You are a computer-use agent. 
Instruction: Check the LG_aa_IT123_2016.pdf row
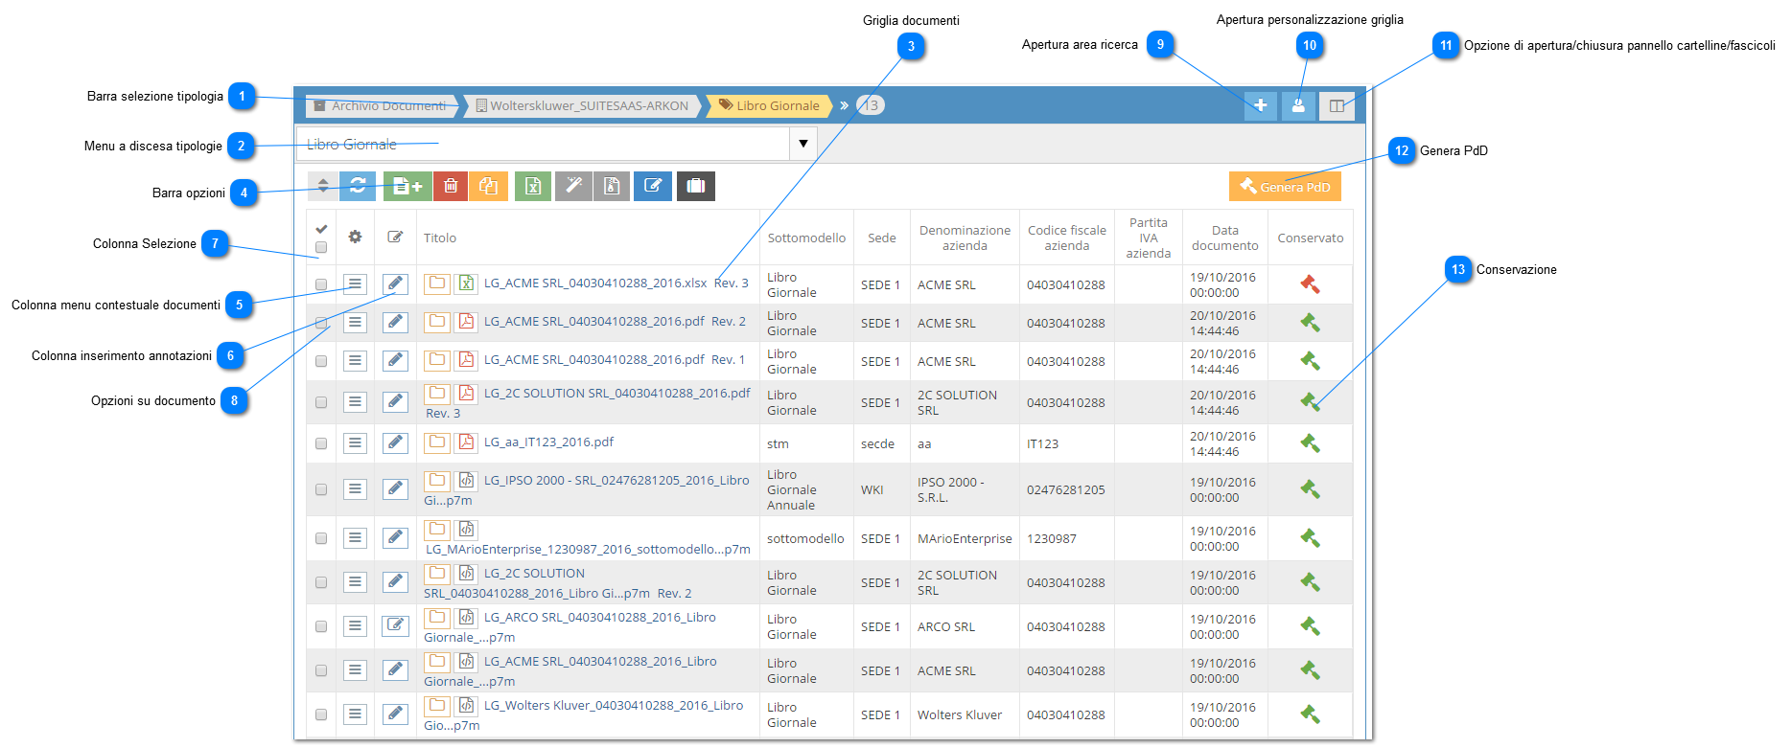click(321, 443)
